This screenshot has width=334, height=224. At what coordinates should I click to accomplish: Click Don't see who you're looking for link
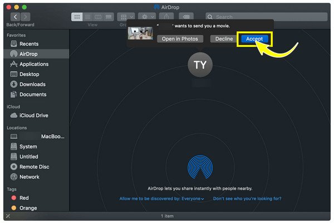247,198
